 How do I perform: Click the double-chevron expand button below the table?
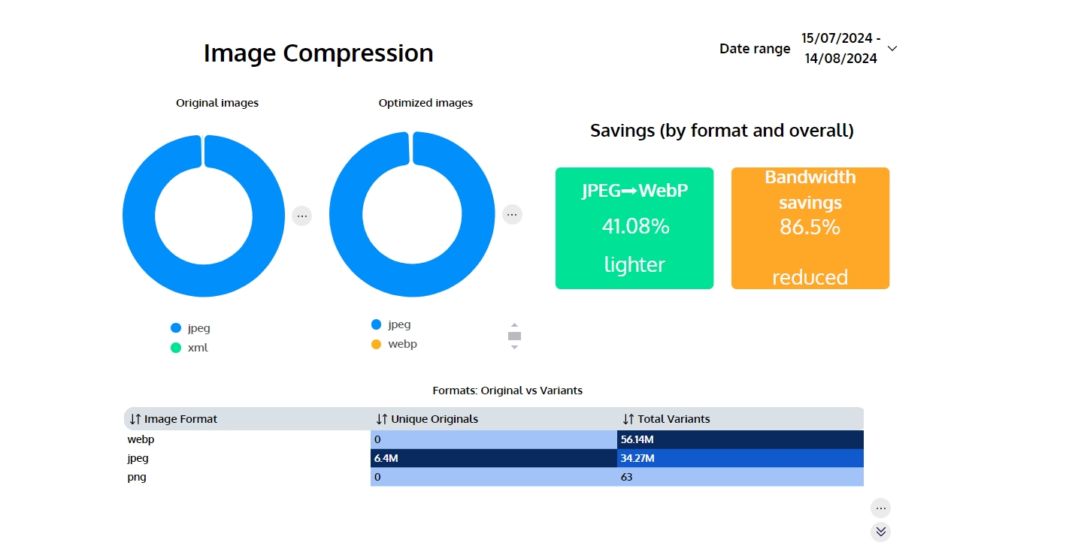[x=881, y=532]
